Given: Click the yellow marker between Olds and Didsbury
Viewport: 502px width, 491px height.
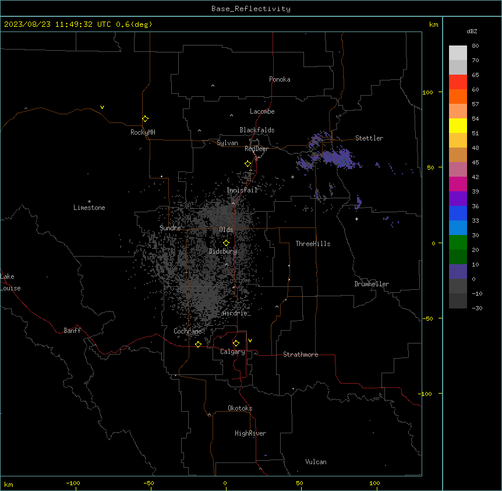Looking at the screenshot, I should pos(227,243).
